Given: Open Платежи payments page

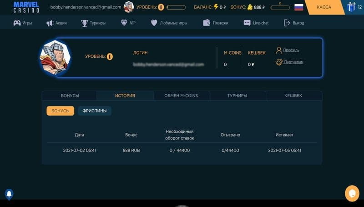Looking at the screenshot, I should 216,23.
